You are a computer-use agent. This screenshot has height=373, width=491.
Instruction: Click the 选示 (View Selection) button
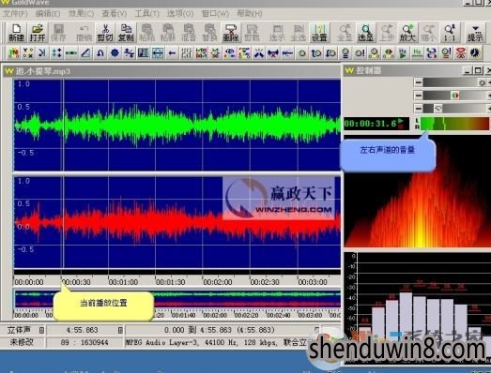pos(277,33)
